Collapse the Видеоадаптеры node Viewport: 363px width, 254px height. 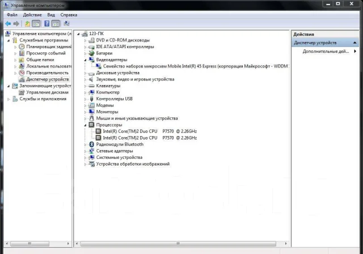click(x=85, y=60)
